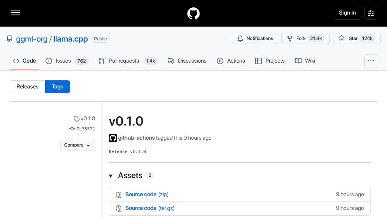
Task: Open the llama.cpp repository link
Action: tap(71, 39)
